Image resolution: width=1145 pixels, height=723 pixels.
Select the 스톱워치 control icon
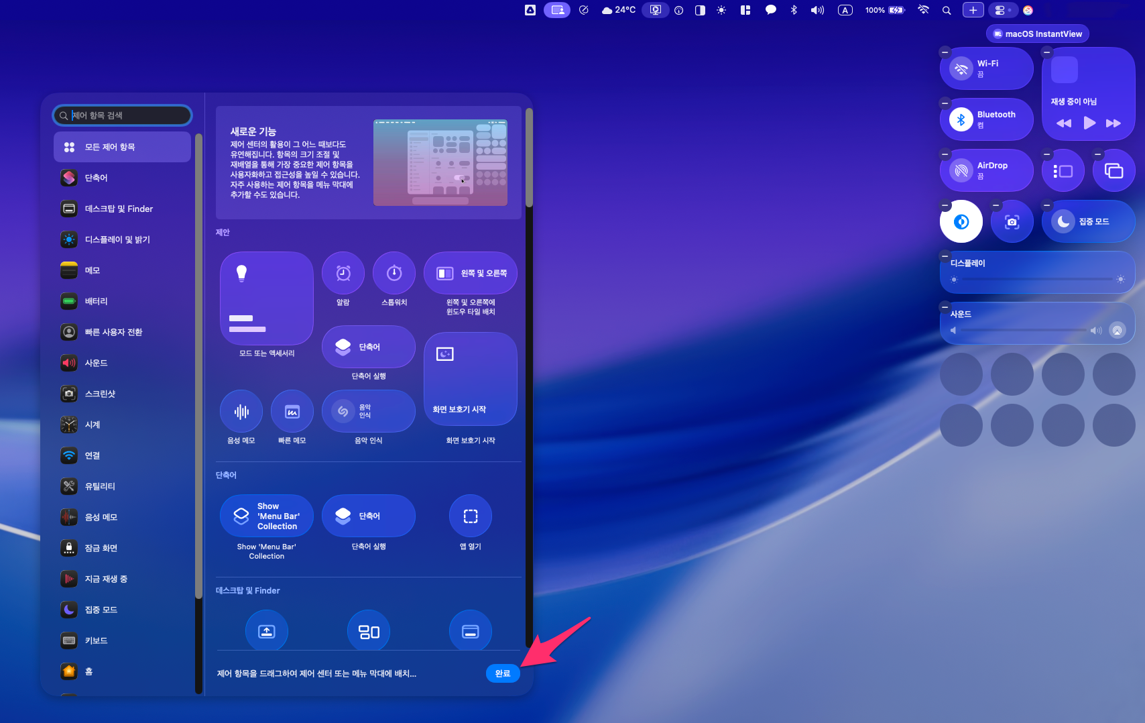(394, 273)
